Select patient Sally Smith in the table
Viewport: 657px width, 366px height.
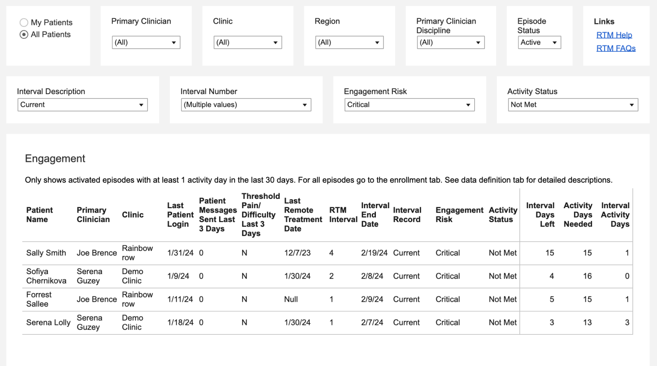pos(46,253)
